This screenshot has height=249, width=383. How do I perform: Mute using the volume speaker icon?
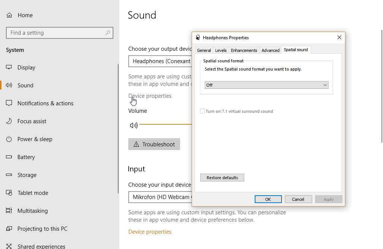pyautogui.click(x=134, y=125)
